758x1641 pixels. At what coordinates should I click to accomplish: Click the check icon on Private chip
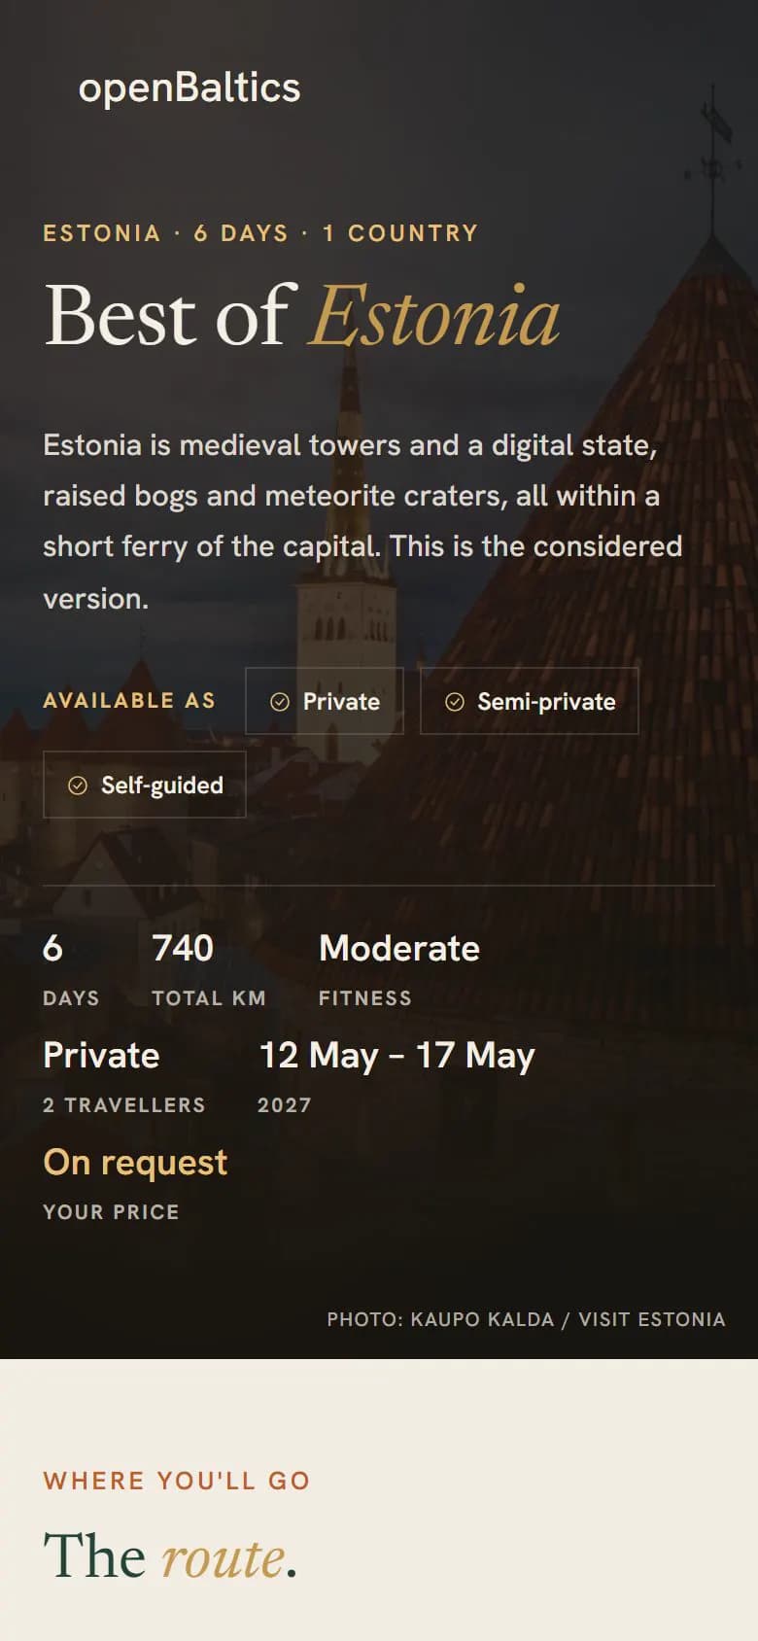tap(280, 702)
